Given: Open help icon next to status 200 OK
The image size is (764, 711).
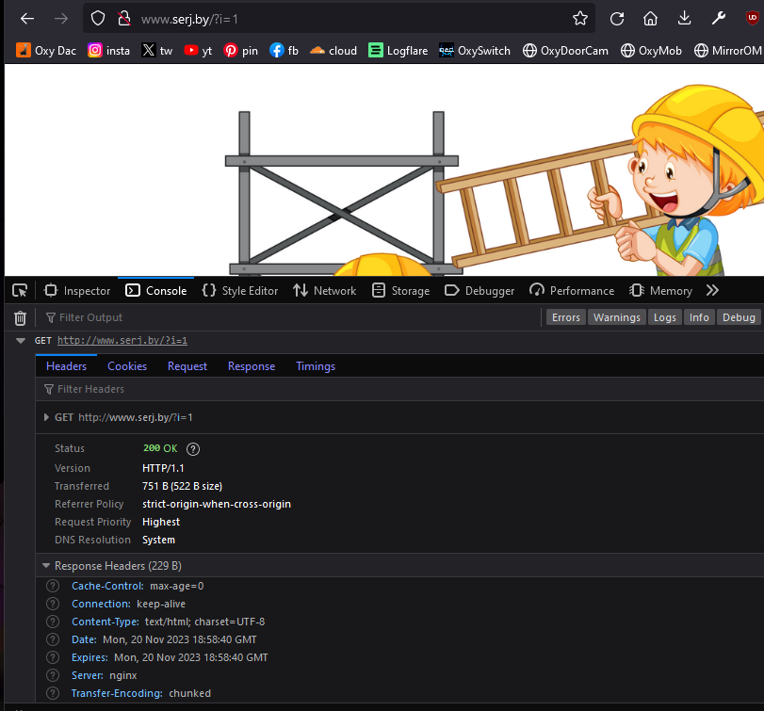Looking at the screenshot, I should pyautogui.click(x=193, y=449).
